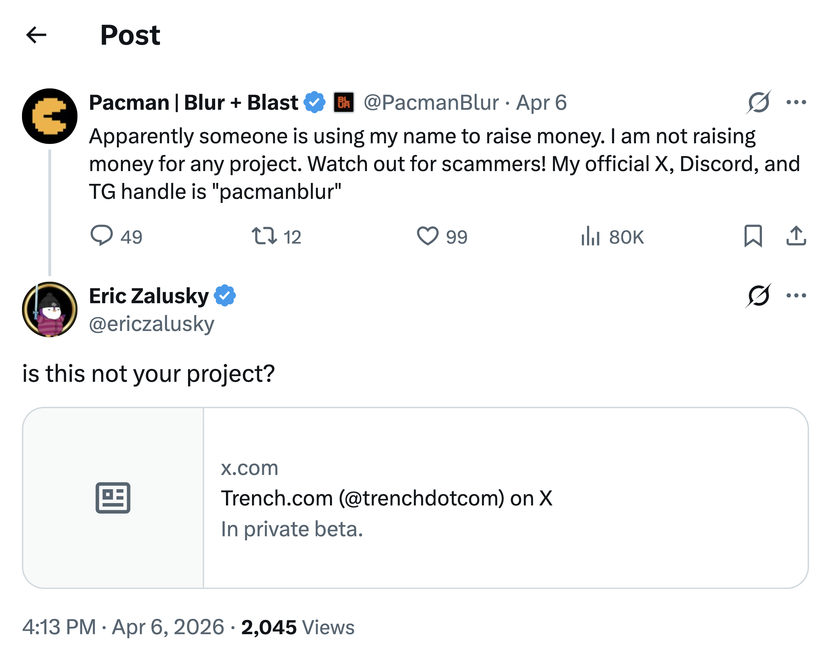The width and height of the screenshot is (828, 664).
Task: Navigate back using the arrow
Action: tap(37, 35)
